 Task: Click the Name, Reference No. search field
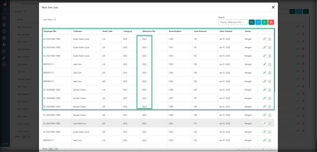point(233,22)
